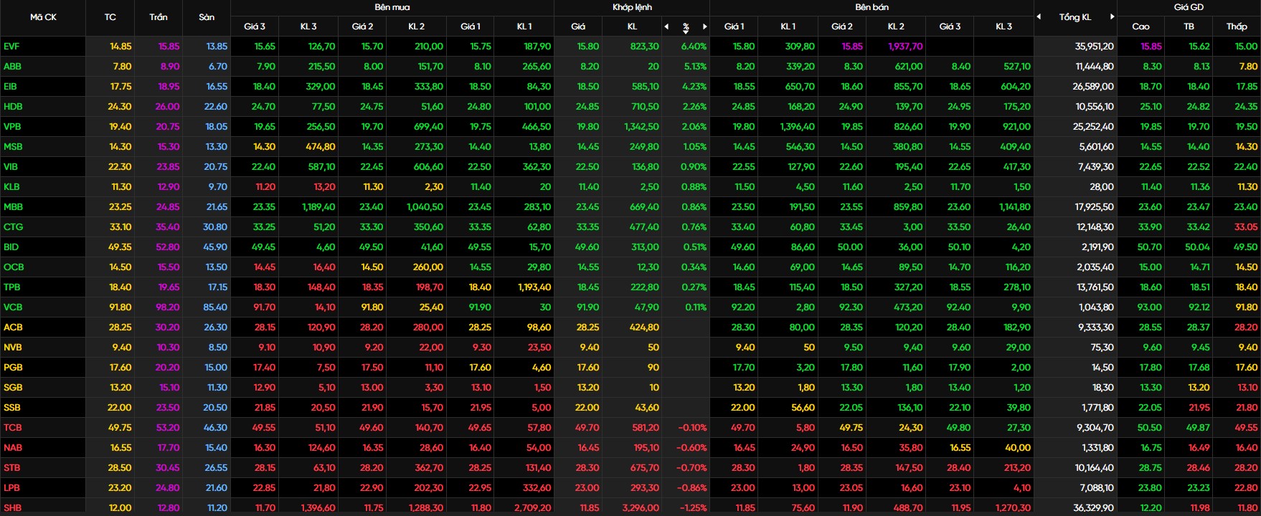The image size is (1261, 516).
Task: Click KL 1 header under Bên mua
Action: [524, 27]
